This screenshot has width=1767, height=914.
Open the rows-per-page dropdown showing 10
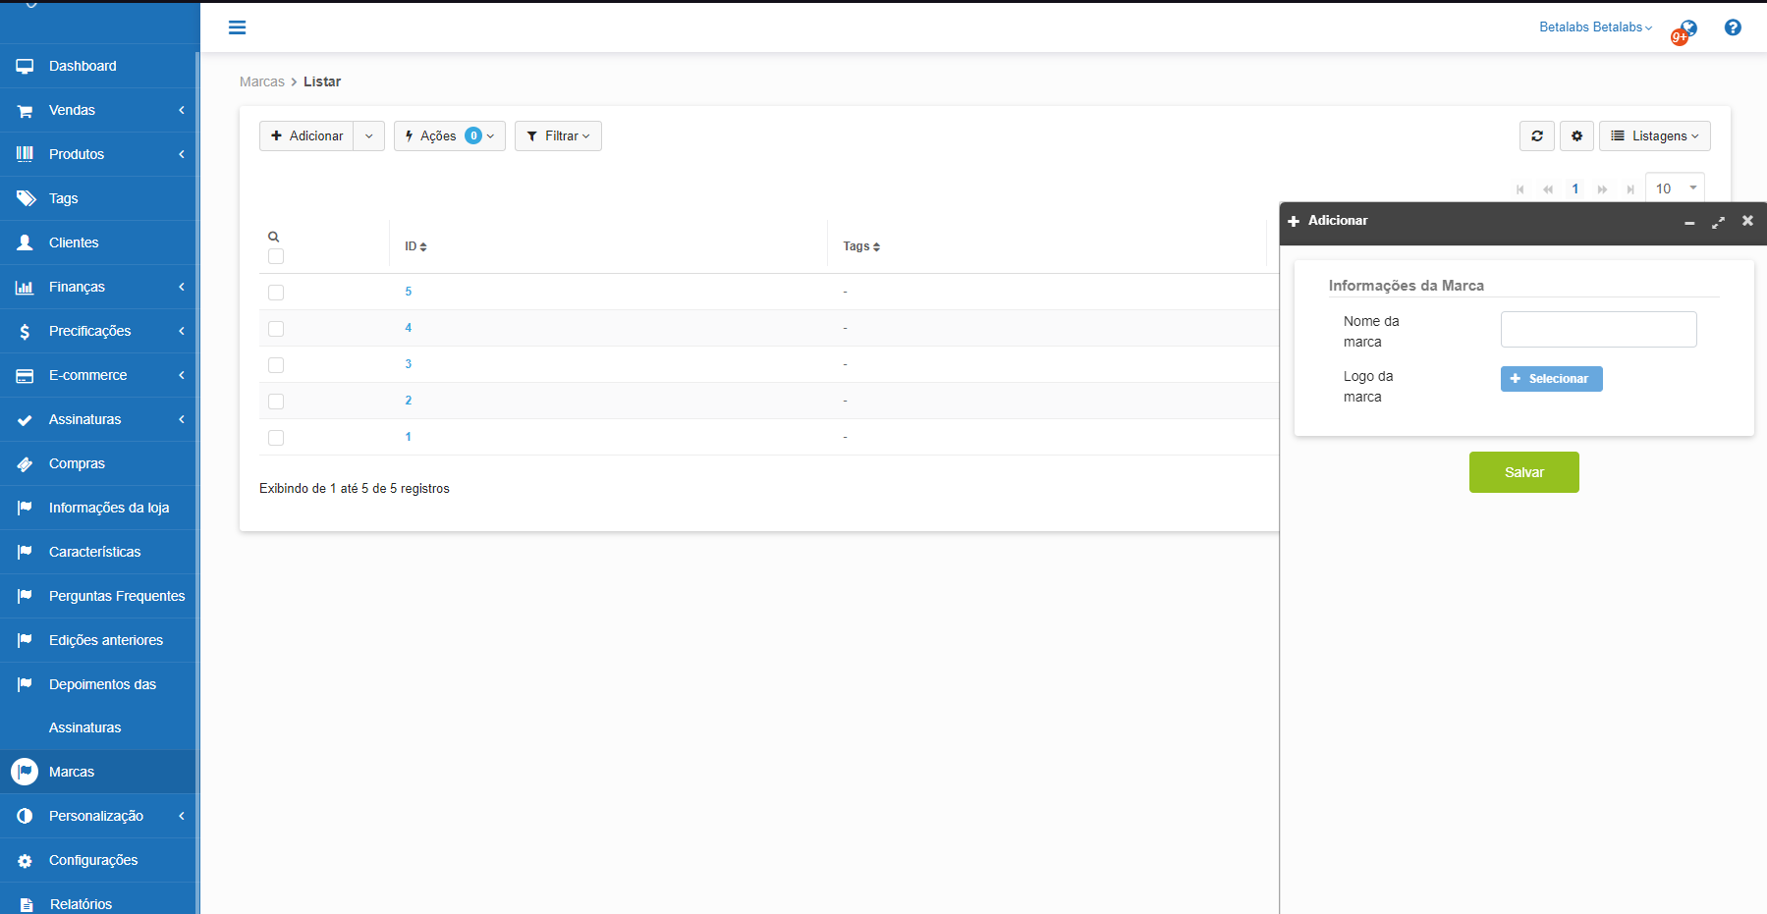(1675, 188)
